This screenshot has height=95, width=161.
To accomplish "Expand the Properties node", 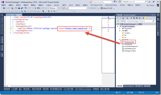I will (x=120, y=29).
